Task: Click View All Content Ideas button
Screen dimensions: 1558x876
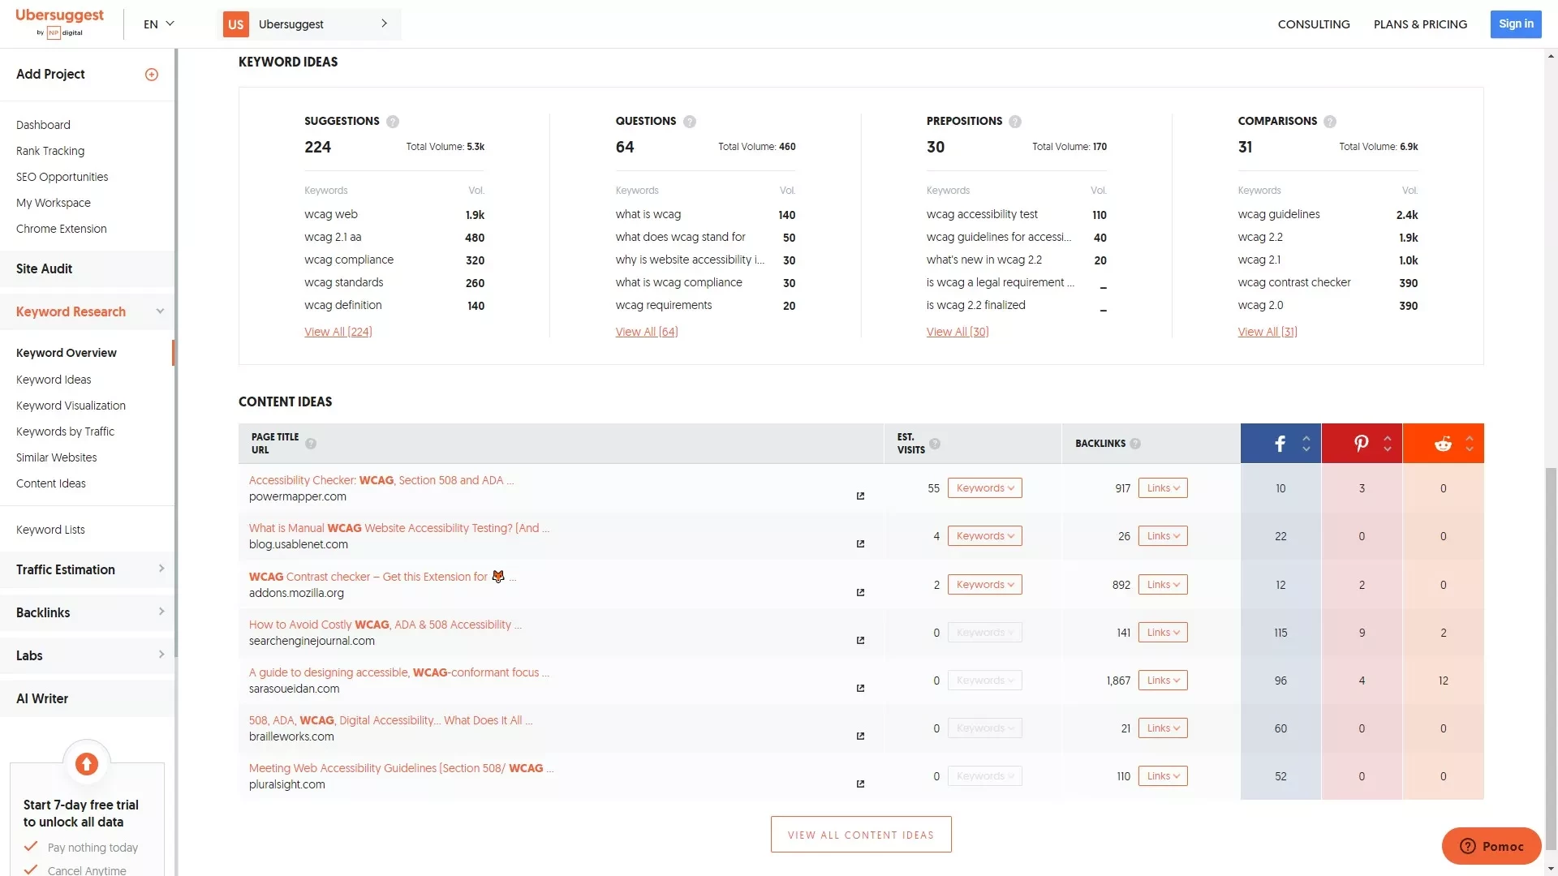Action: click(x=861, y=835)
